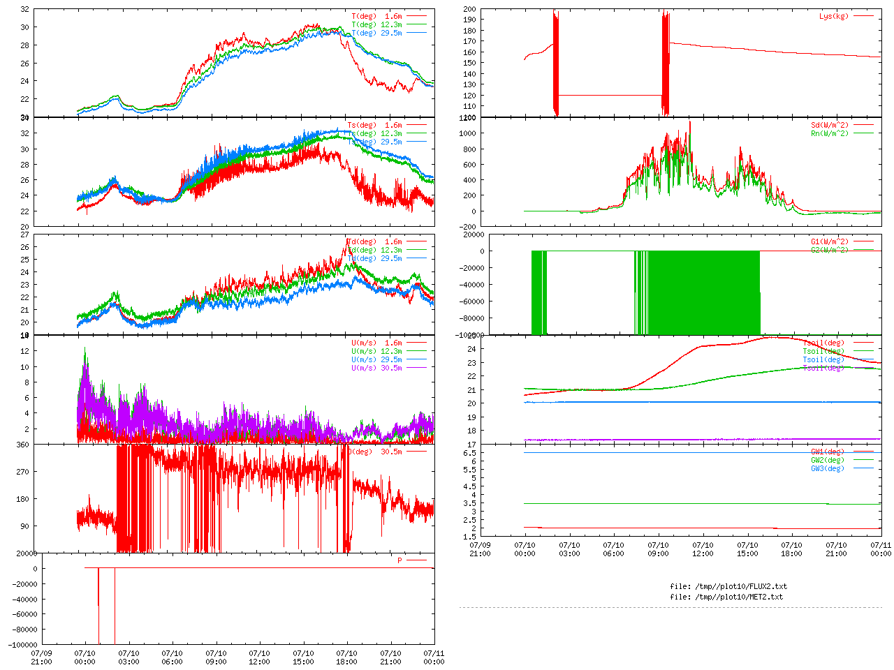
Task: Click the "D(deg) 30.5m" wind direction legend
Action: pos(374,452)
